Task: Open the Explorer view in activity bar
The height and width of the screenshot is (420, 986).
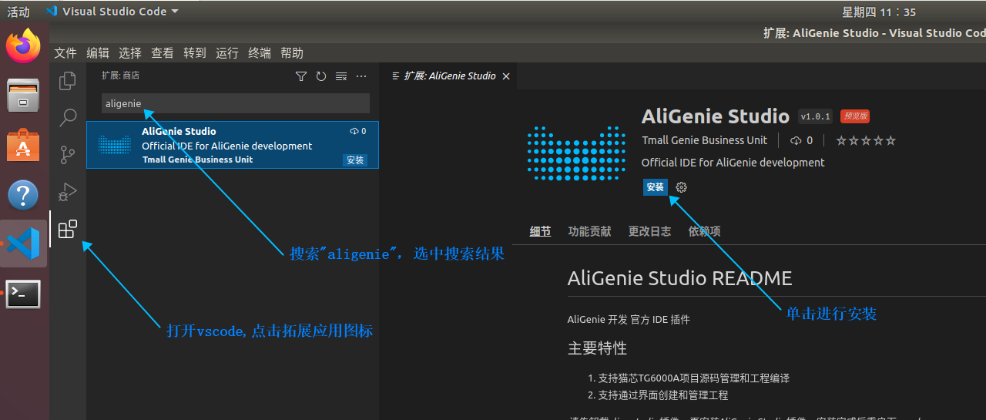Action: point(68,80)
